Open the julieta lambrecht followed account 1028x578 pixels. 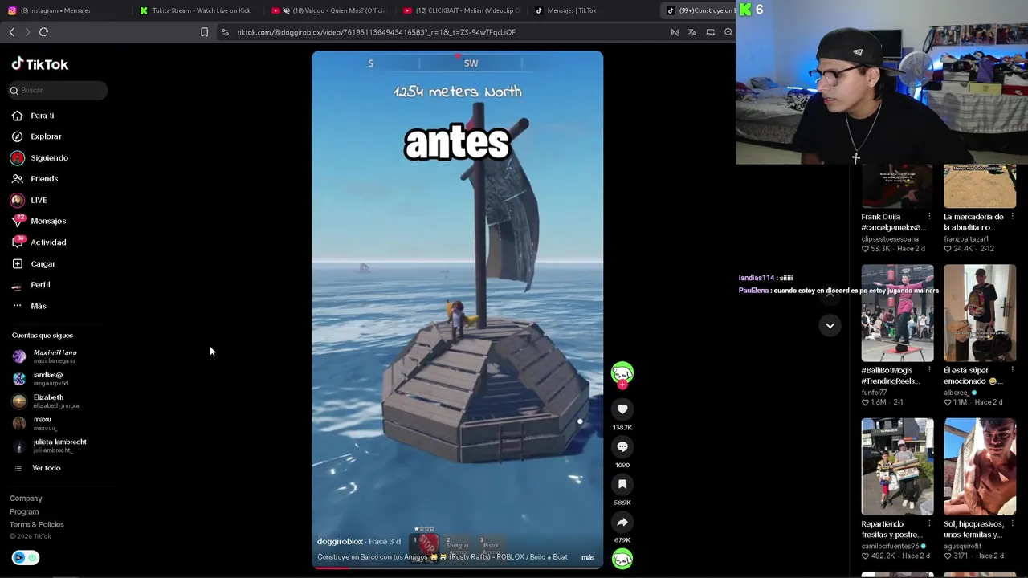(x=50, y=446)
